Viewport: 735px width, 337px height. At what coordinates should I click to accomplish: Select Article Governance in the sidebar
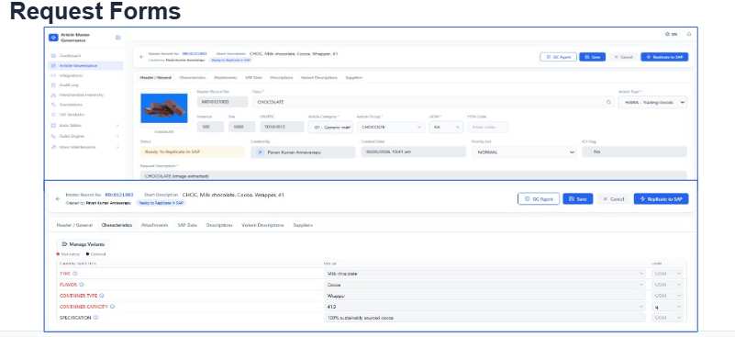coord(85,66)
